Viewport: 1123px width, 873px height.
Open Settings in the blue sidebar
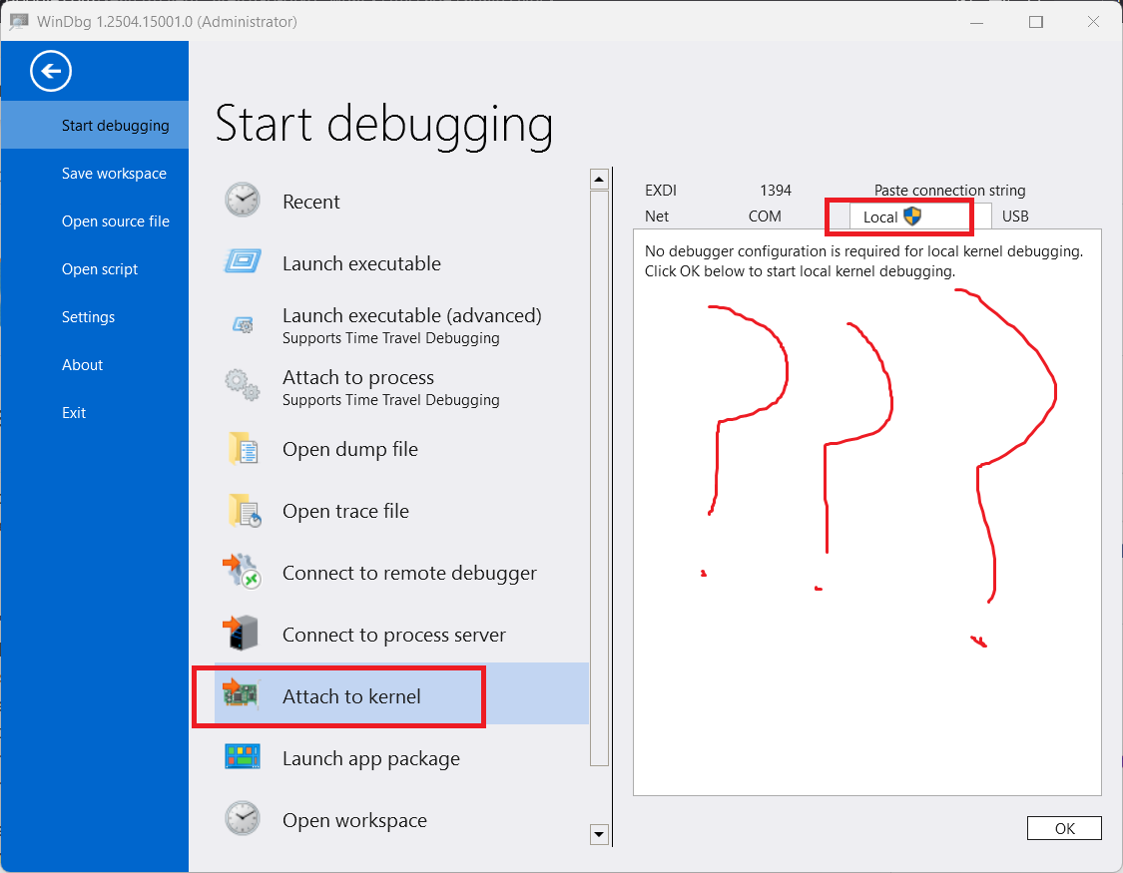tap(88, 317)
